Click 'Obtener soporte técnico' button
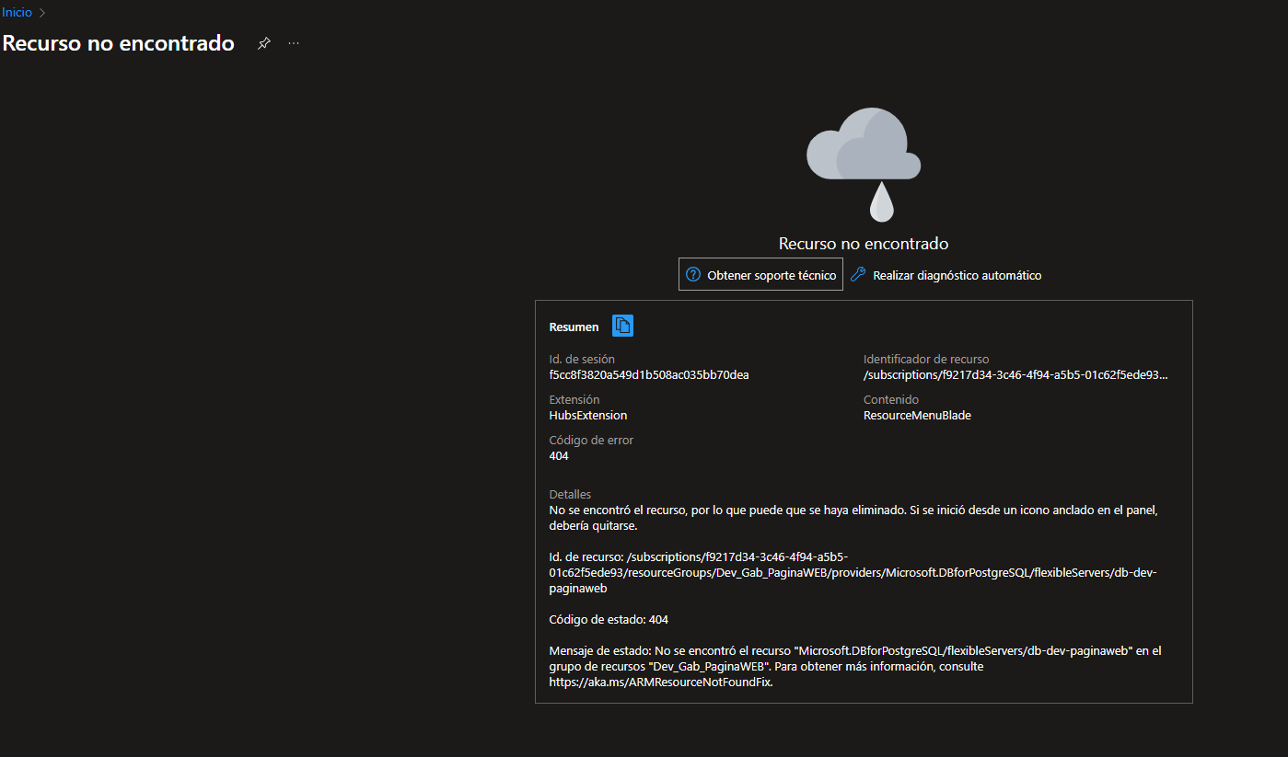 click(x=760, y=274)
